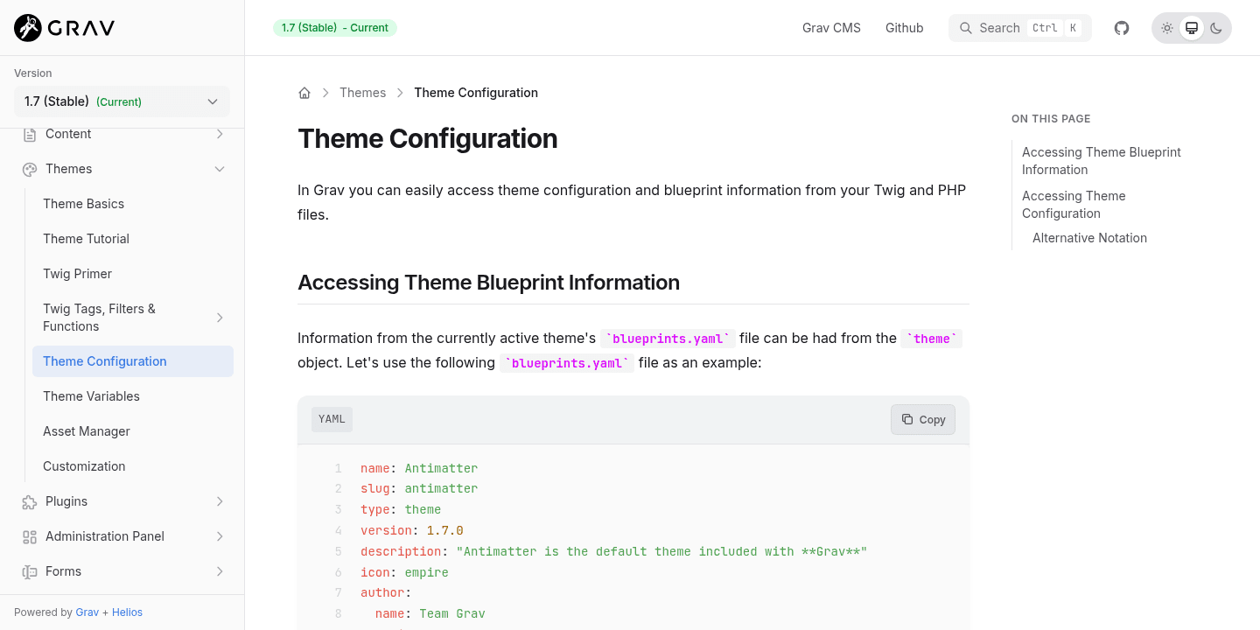Click the home icon in the breadcrumb
1260x630 pixels.
coord(304,92)
